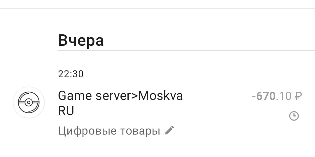The image size is (315, 157).
Task: Click the .10 kopeck portion of the amount
Action: [283, 96]
